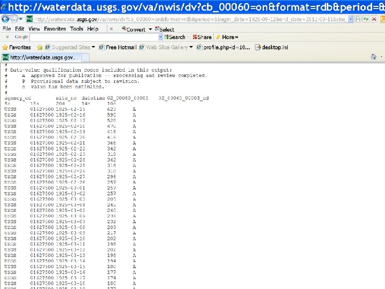
Task: Open the Web Slice Gallery link
Action: coord(164,47)
